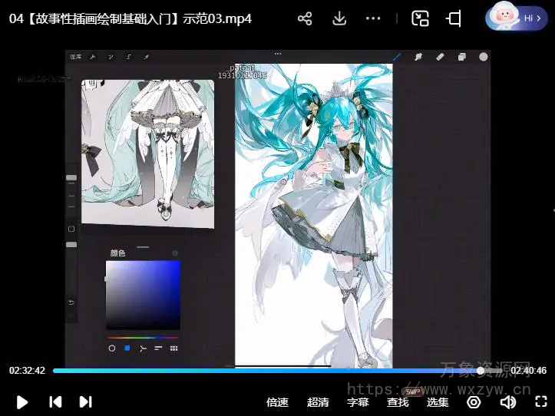This screenshot has height=416, width=555.
Task: Open the 倍速 playback speed menu
Action: click(277, 401)
